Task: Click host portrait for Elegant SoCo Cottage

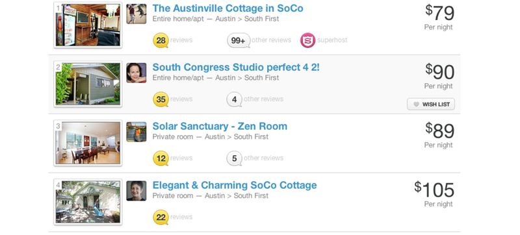Action: point(136,191)
